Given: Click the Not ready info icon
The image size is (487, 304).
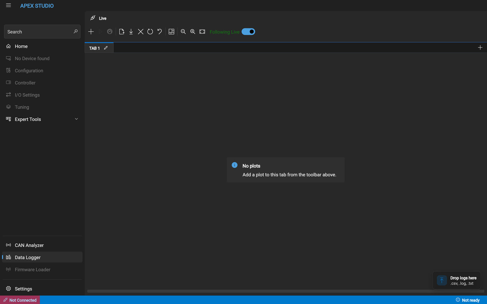Looking at the screenshot, I should click(458, 300).
